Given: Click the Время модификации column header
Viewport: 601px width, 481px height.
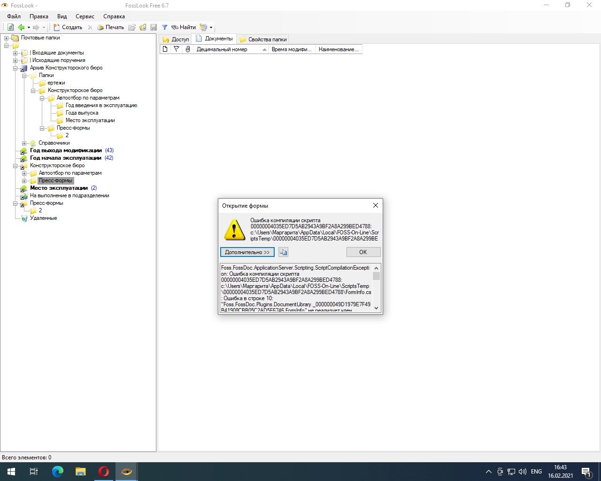Looking at the screenshot, I should click(x=291, y=49).
